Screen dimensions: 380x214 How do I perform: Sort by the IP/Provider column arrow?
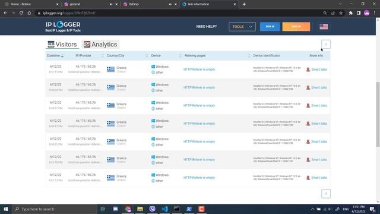point(102,56)
